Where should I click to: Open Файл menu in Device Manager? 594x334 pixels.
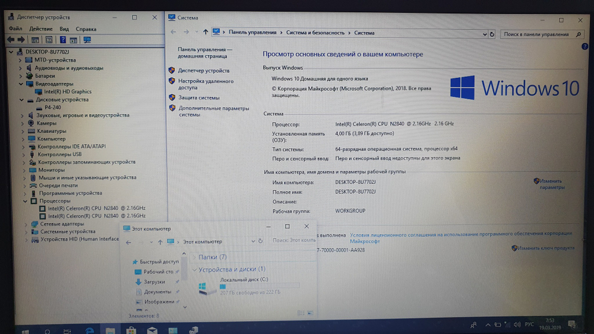click(15, 28)
